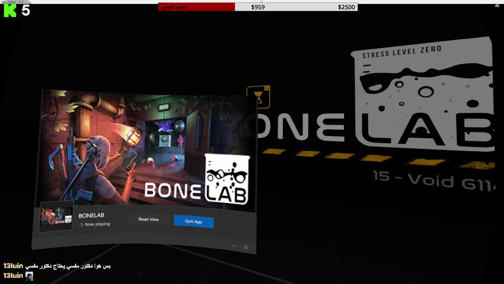Screen dimensions: 504x284
Task: Click the "15 - Void G114" level text
Action: pos(434,181)
